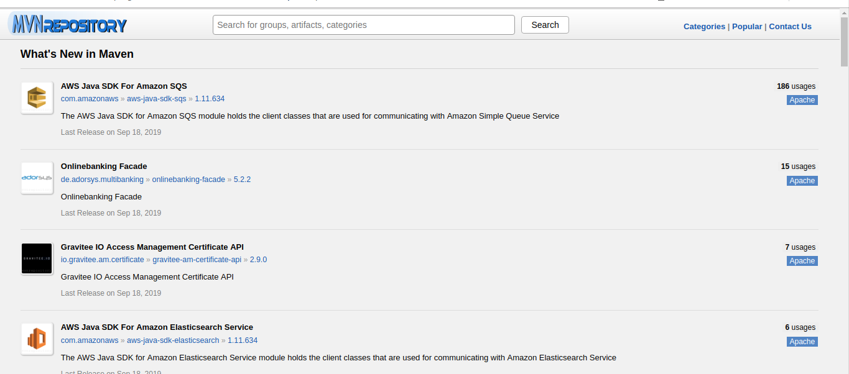
Task: Open com.amazonaws group of the SQS entry
Action: [x=90, y=99]
